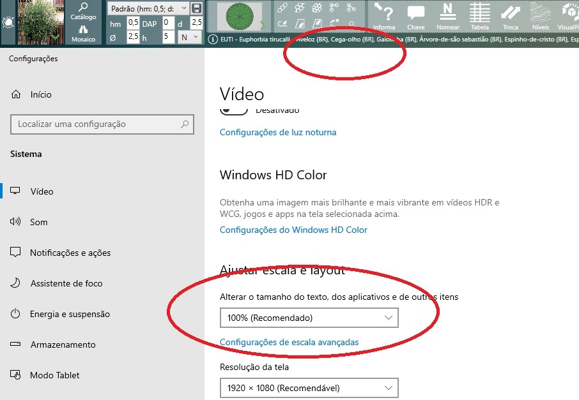Click the Localizar uma configuração search box
The image size is (579, 400).
(102, 124)
